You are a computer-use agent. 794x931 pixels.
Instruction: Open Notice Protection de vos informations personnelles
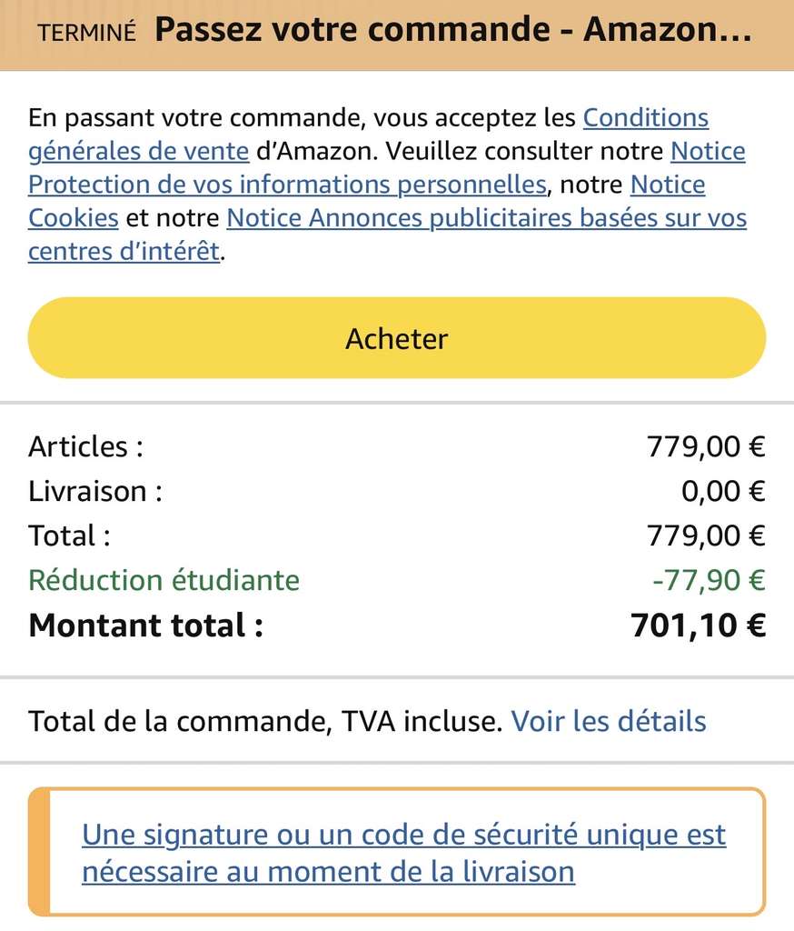click(287, 185)
